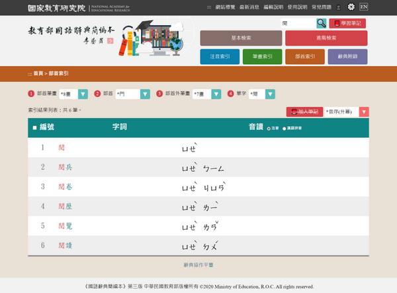The image size is (397, 293).
Task: Click the 加入筆記 button
Action: pyautogui.click(x=304, y=112)
